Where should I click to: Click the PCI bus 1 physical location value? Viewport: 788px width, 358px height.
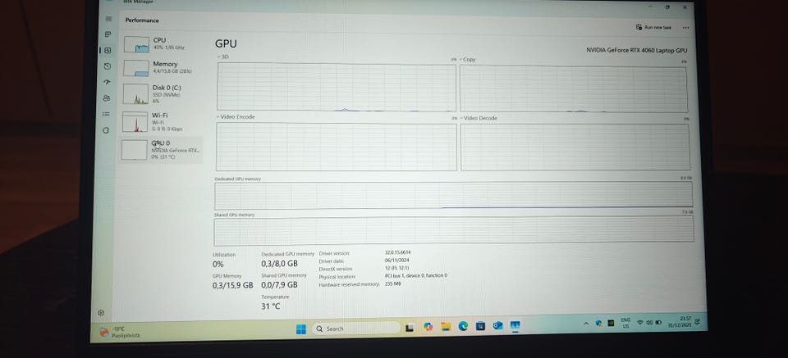click(x=416, y=276)
